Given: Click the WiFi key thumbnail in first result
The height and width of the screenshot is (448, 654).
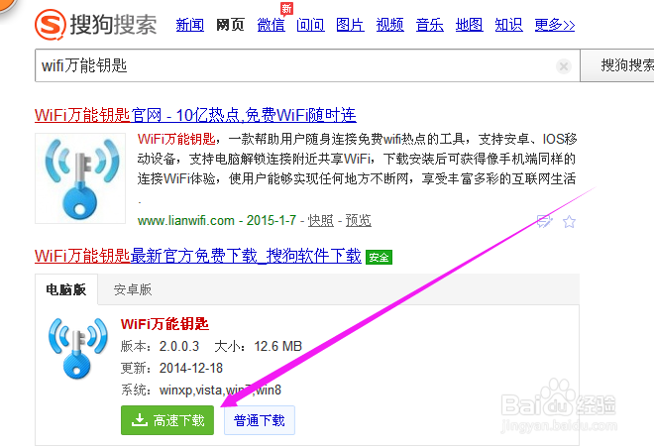Looking at the screenshot, I should point(80,178).
